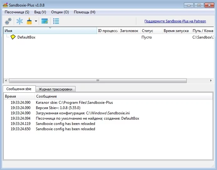Open the Вид (V) menu
Image resolution: width=217 pixels, height=170 pixels.
point(40,12)
